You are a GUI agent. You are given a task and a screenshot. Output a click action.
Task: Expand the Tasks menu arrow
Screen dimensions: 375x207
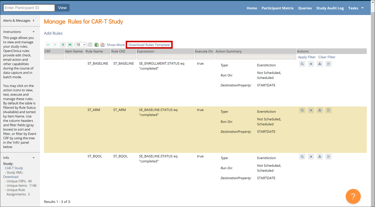click(362, 8)
